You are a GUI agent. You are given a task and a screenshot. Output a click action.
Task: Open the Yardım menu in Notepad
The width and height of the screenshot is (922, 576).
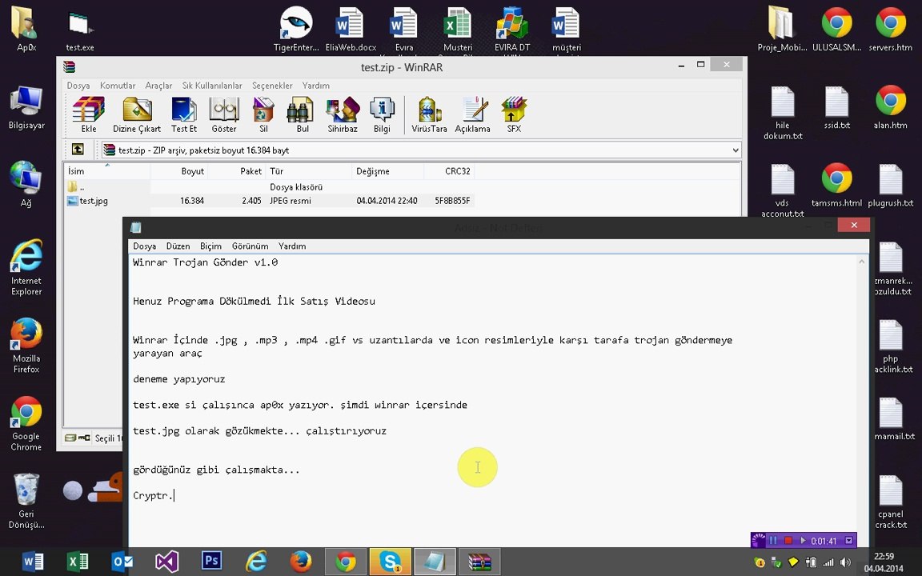pyautogui.click(x=292, y=246)
